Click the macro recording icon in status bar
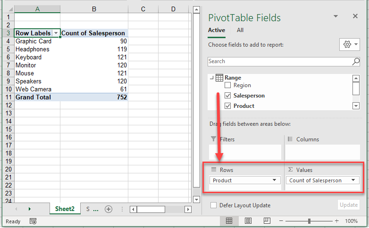Viewport: 369px width, 228px height. (x=33, y=221)
